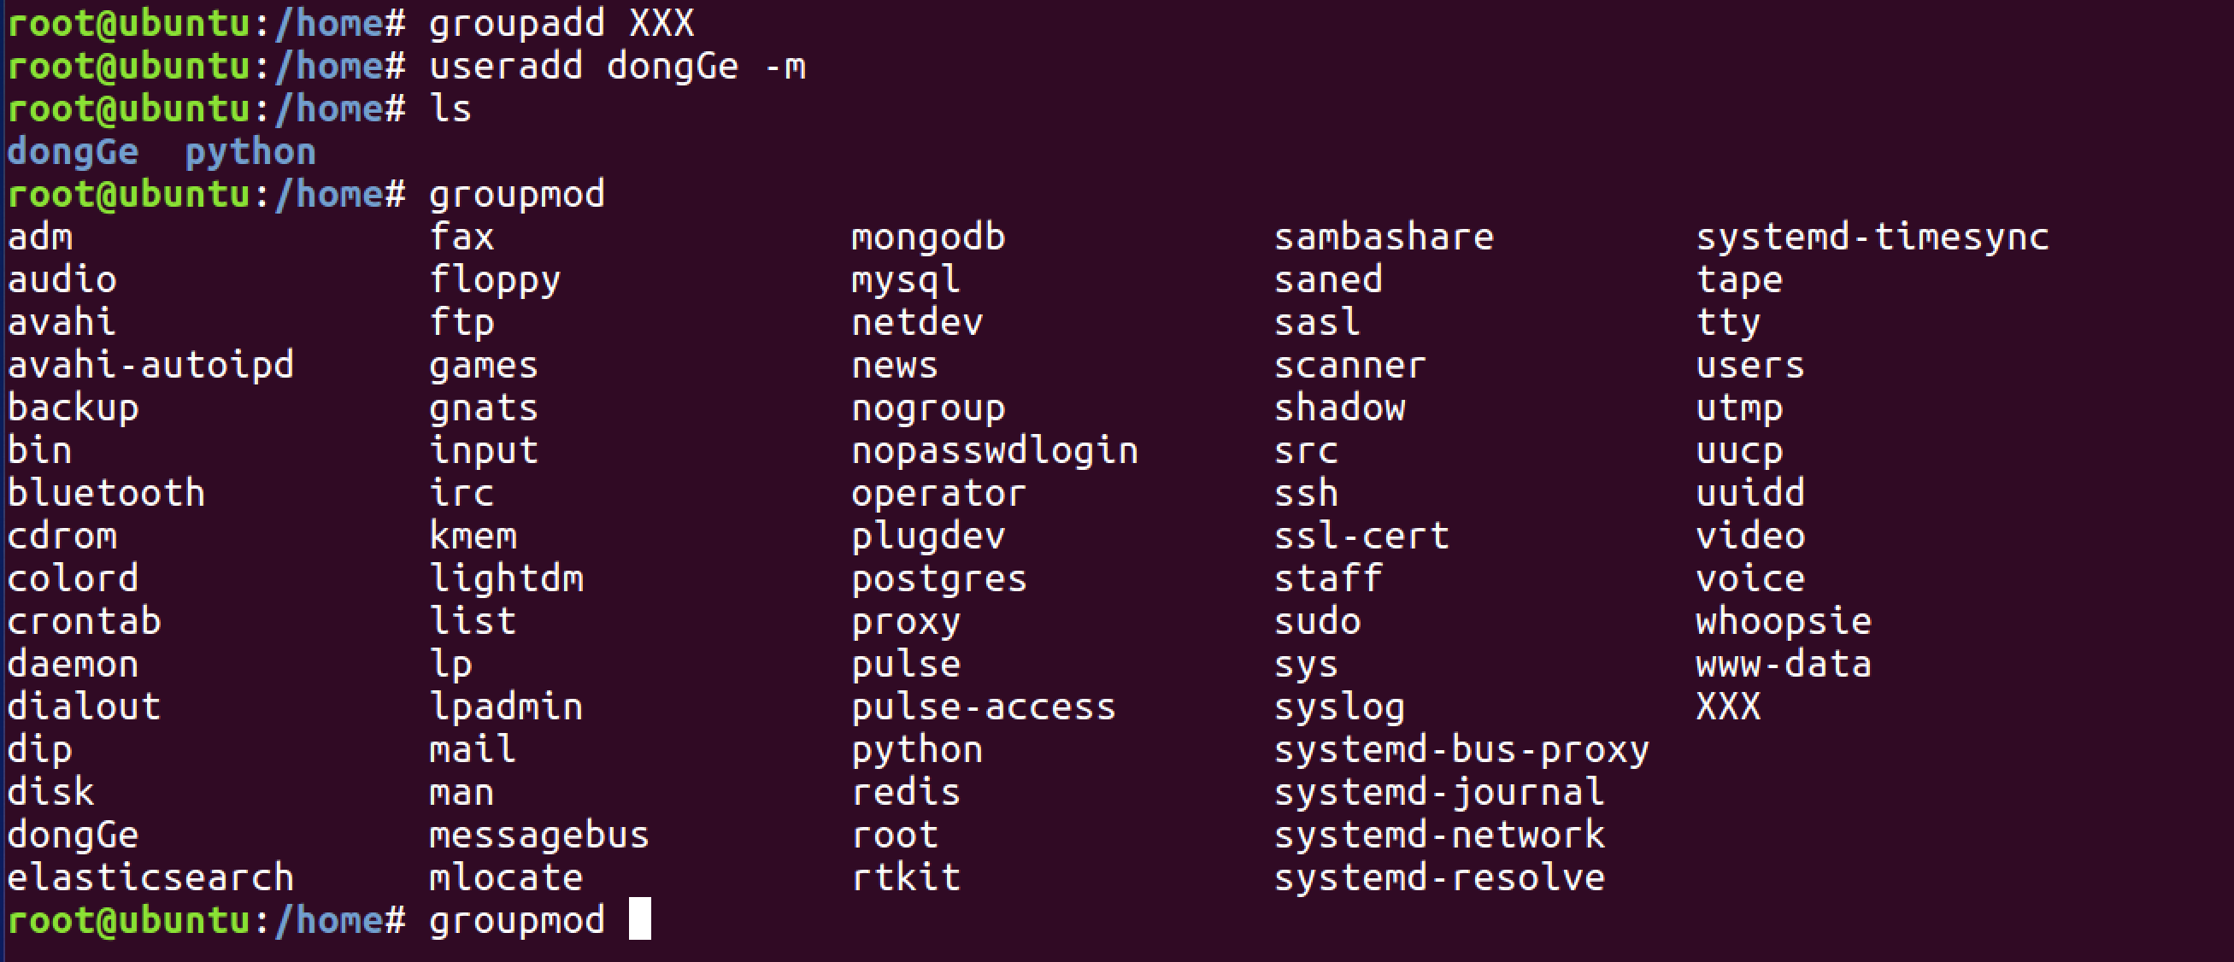
Task: Click the 'elasticsearch' group entry
Action: [151, 878]
